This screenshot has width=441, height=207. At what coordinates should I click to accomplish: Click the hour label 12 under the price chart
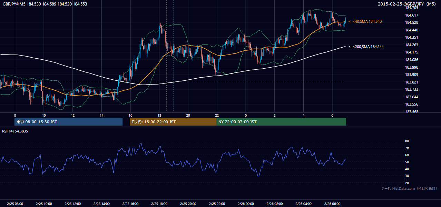coord(72,115)
